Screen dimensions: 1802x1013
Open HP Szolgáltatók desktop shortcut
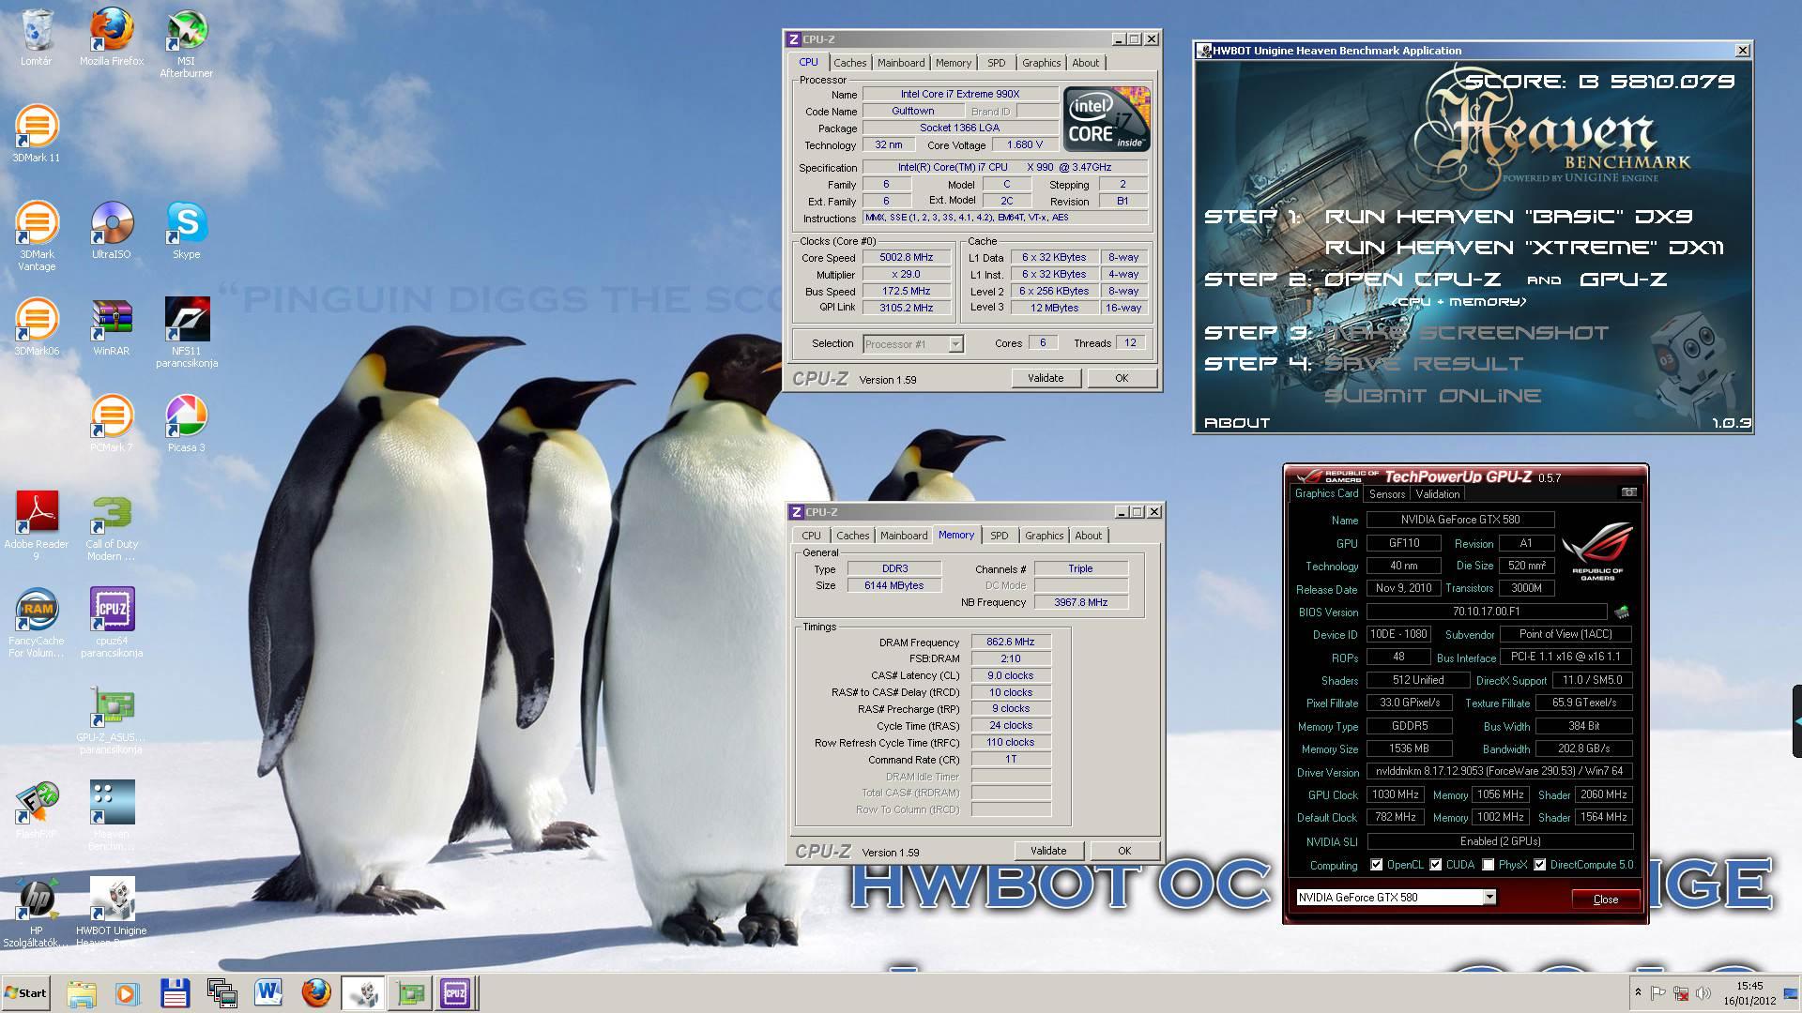click(x=37, y=913)
